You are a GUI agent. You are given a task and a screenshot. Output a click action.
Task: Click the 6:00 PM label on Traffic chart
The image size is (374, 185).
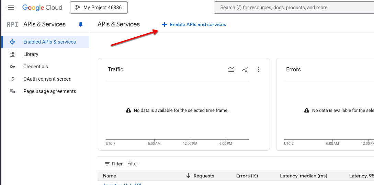226,143
